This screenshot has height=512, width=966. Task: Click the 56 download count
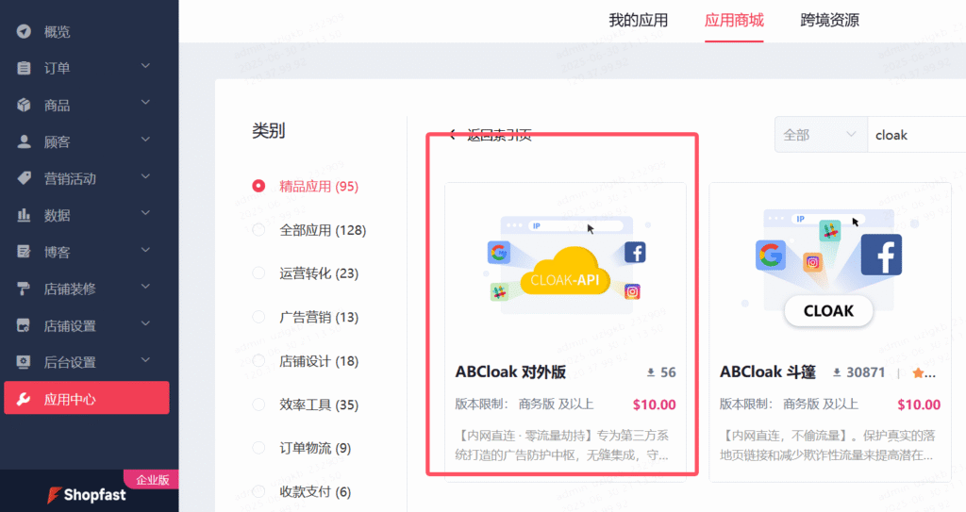pyautogui.click(x=669, y=372)
